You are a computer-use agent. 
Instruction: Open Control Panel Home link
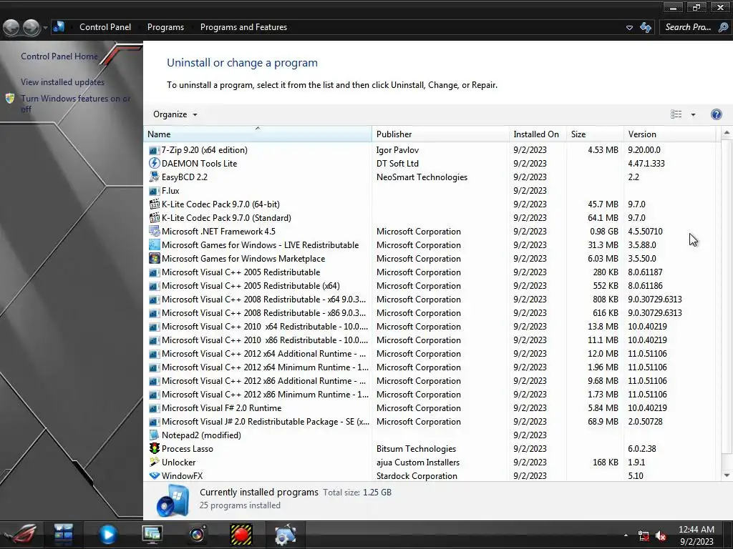59,56
